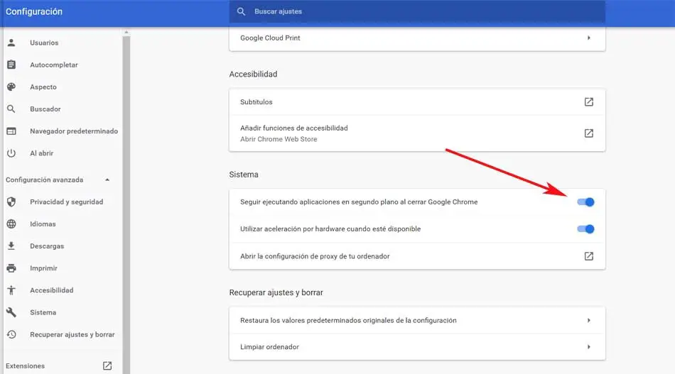This screenshot has width=675, height=374.
Task: Click the Autocompletar clipboard icon
Action: [x=11, y=65]
